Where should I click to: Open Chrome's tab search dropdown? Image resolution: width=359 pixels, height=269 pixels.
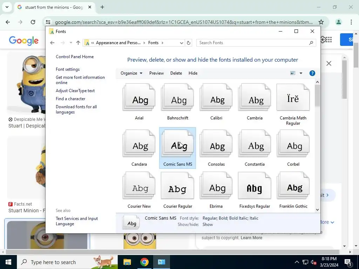point(7,7)
